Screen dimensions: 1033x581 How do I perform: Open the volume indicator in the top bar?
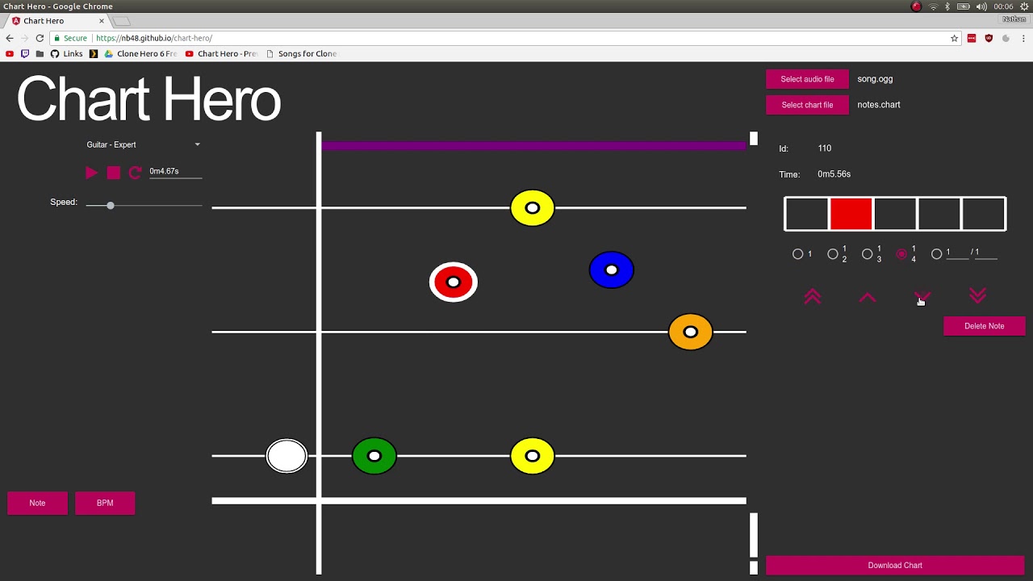(981, 6)
